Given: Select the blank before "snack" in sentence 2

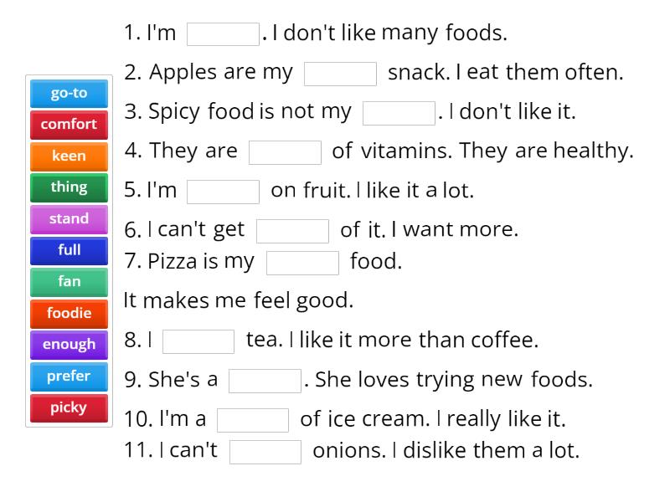Looking at the screenshot, I should pyautogui.click(x=341, y=74).
